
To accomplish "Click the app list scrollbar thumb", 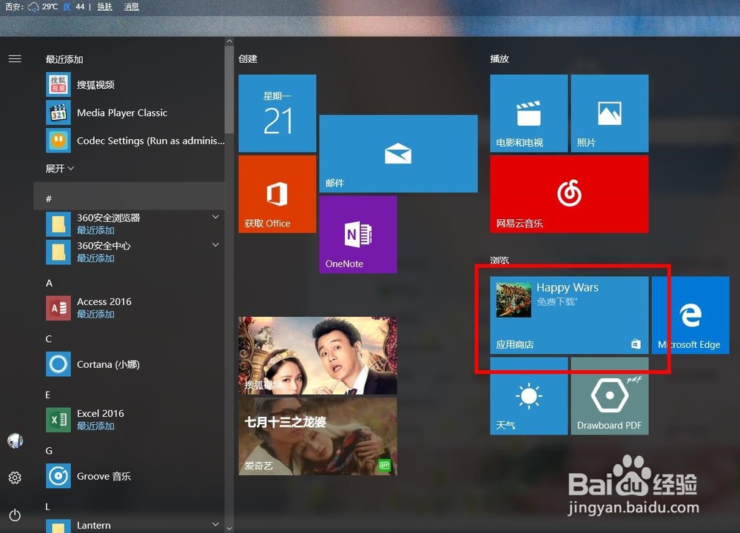I will coord(229,90).
